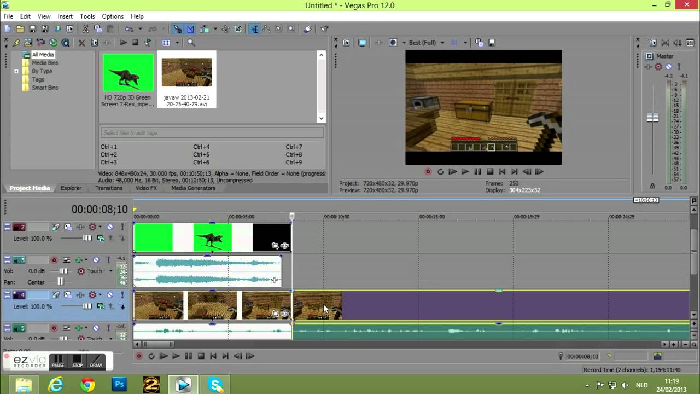Copy snapshot to clipboard in preview toolbar
The width and height of the screenshot is (700, 394).
(479, 43)
